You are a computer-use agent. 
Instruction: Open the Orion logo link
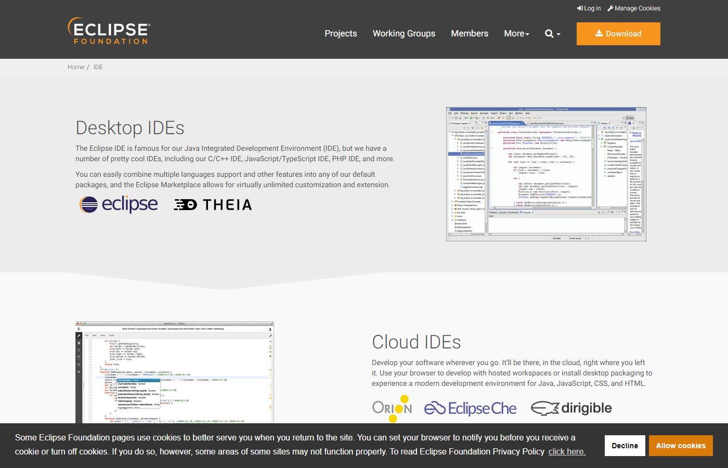(x=392, y=408)
